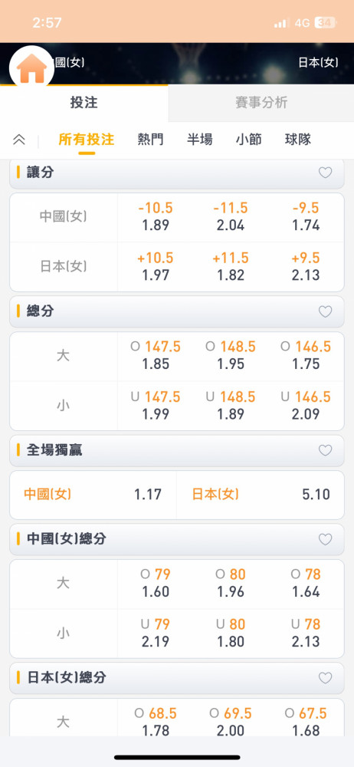The height and width of the screenshot is (767, 354).
Task: Favorite the 全場獨贏 heart icon
Action: coord(325,450)
